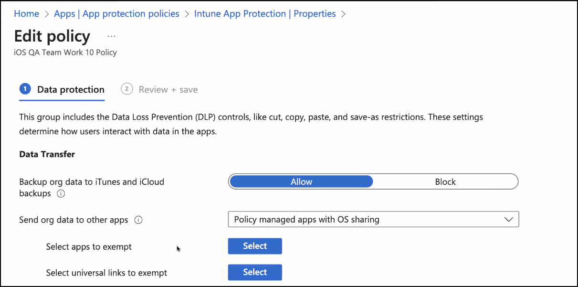578x287 pixels.
Task: Click Select for universal links to exempt
Action: [x=255, y=272]
